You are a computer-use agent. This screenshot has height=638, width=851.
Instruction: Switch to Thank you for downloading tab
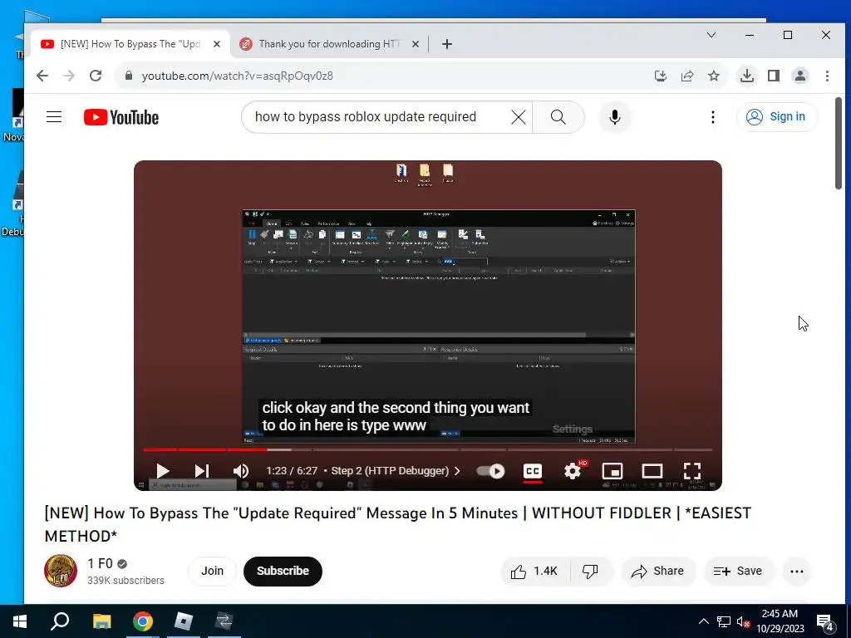coord(329,44)
